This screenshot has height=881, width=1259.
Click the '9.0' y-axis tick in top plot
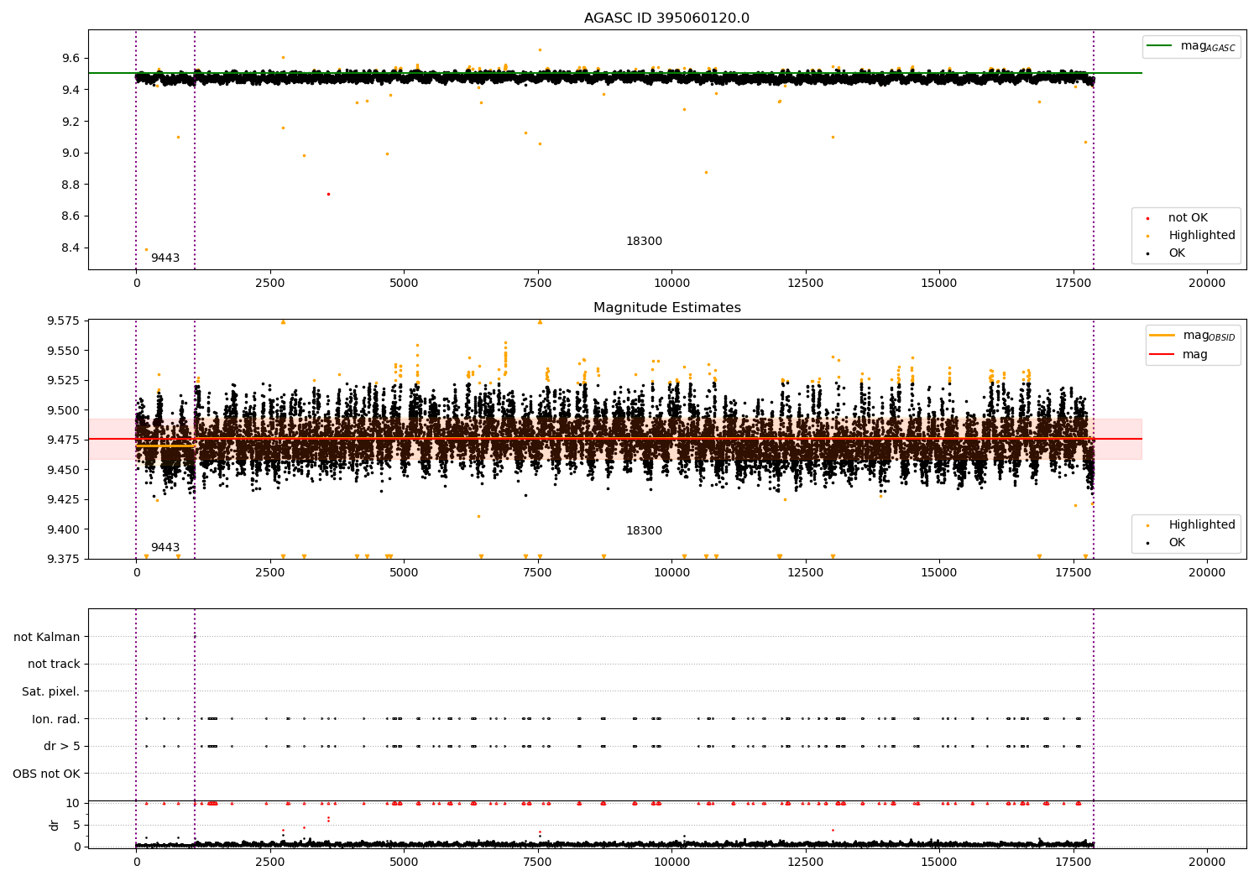pos(71,153)
